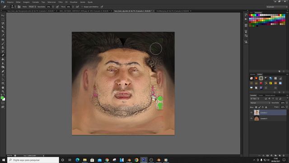Select the Dodge tool
The width and height of the screenshot is (289, 163).
pyautogui.click(x=3, y=67)
